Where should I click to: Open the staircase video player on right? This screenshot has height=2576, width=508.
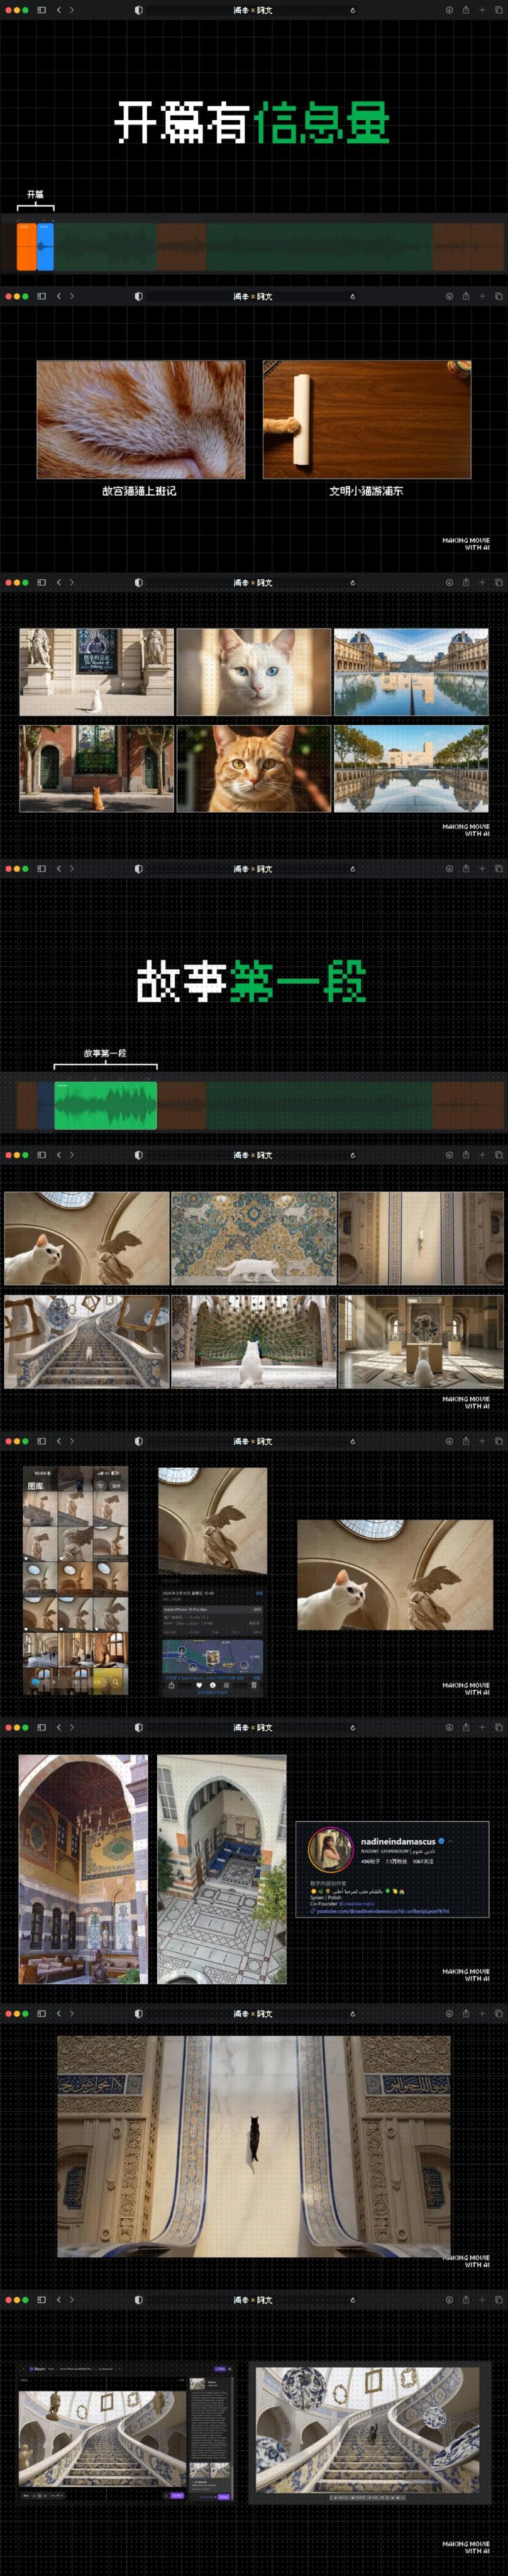370,2433
